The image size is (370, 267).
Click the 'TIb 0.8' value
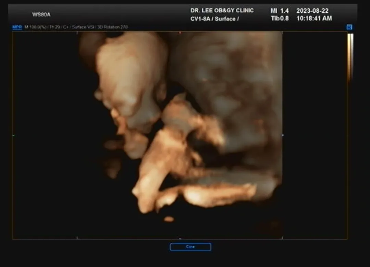coord(280,18)
